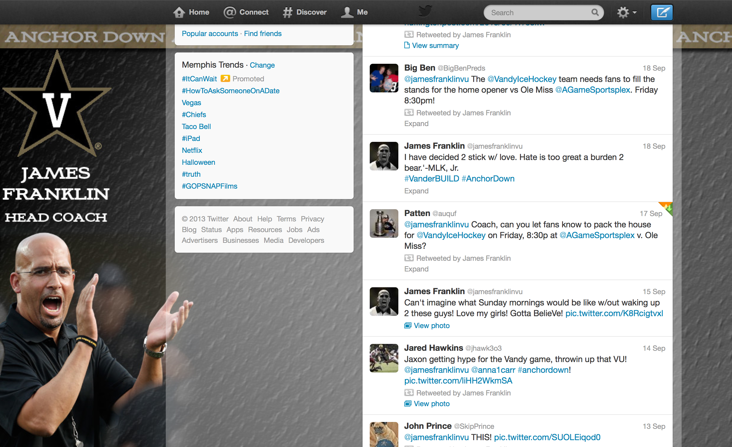Open John Prince's dog avatar
The width and height of the screenshot is (732, 447).
click(x=384, y=434)
